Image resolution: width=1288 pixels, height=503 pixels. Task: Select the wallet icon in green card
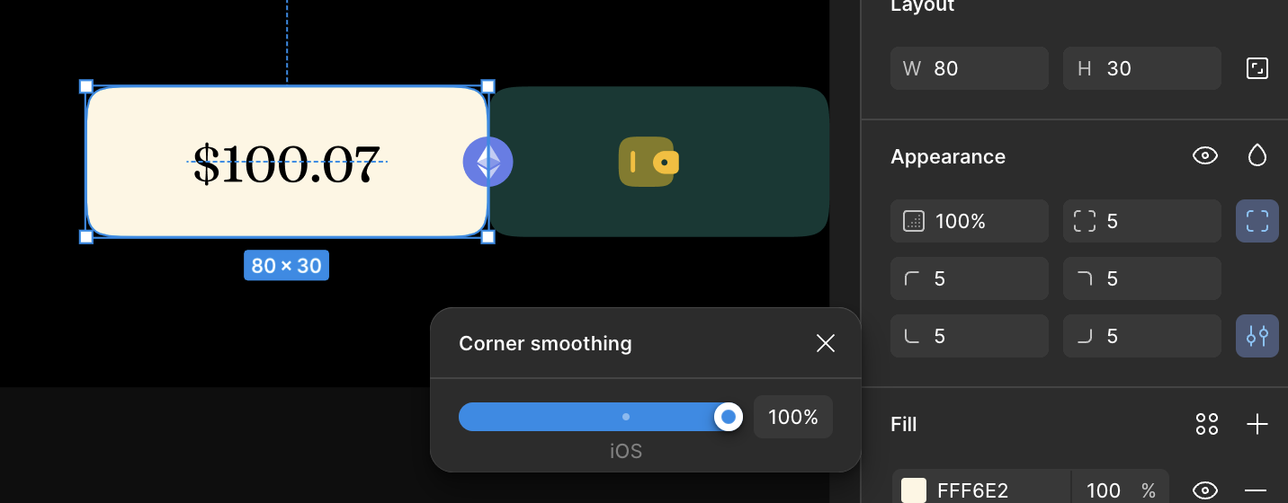point(648,162)
